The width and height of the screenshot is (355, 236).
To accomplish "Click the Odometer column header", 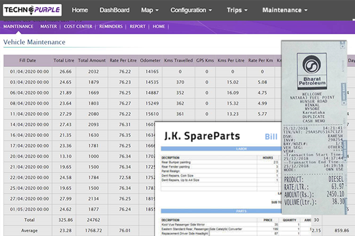I will tap(150, 61).
